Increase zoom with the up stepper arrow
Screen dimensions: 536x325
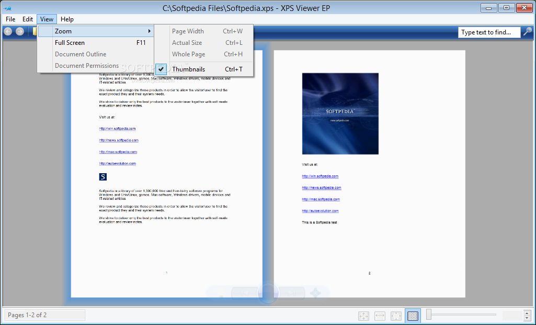(x=527, y=312)
